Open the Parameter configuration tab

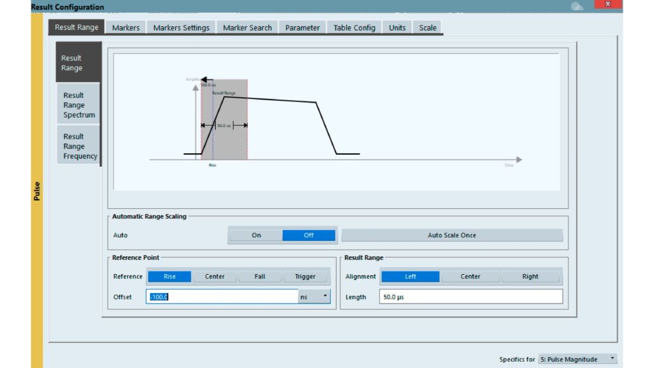[302, 27]
